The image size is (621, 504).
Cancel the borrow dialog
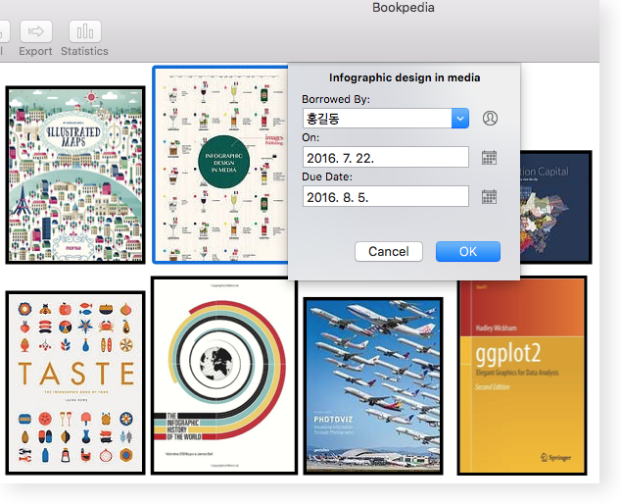point(389,251)
